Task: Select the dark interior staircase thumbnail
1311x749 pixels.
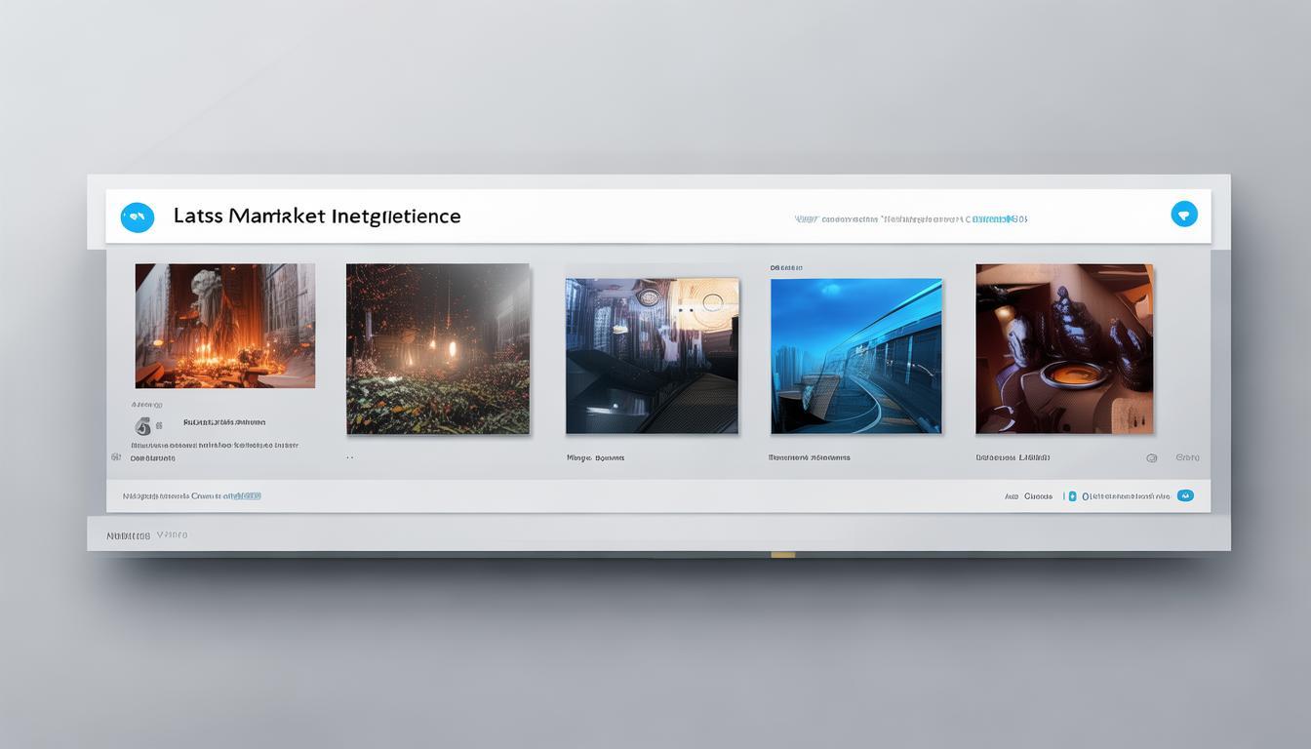Action: pos(652,356)
